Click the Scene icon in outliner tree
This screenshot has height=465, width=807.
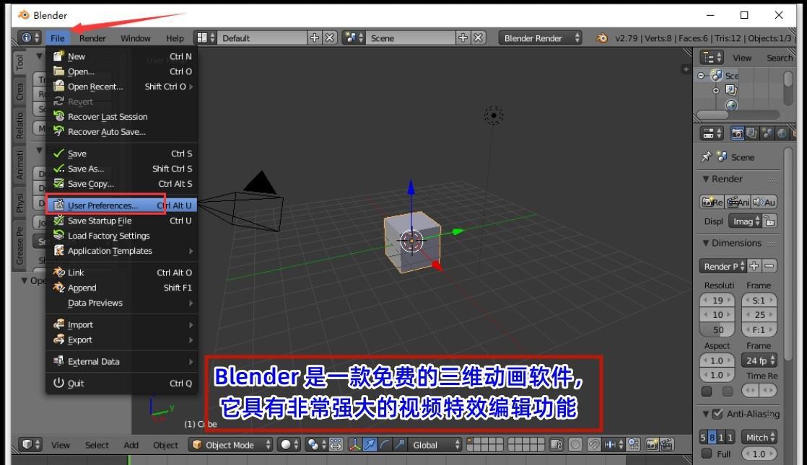coord(717,76)
